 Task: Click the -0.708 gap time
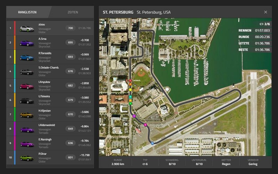coord(85,40)
